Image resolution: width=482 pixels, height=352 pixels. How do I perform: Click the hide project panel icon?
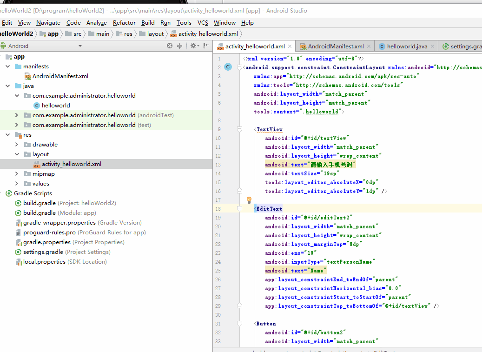pyautogui.click(x=206, y=46)
